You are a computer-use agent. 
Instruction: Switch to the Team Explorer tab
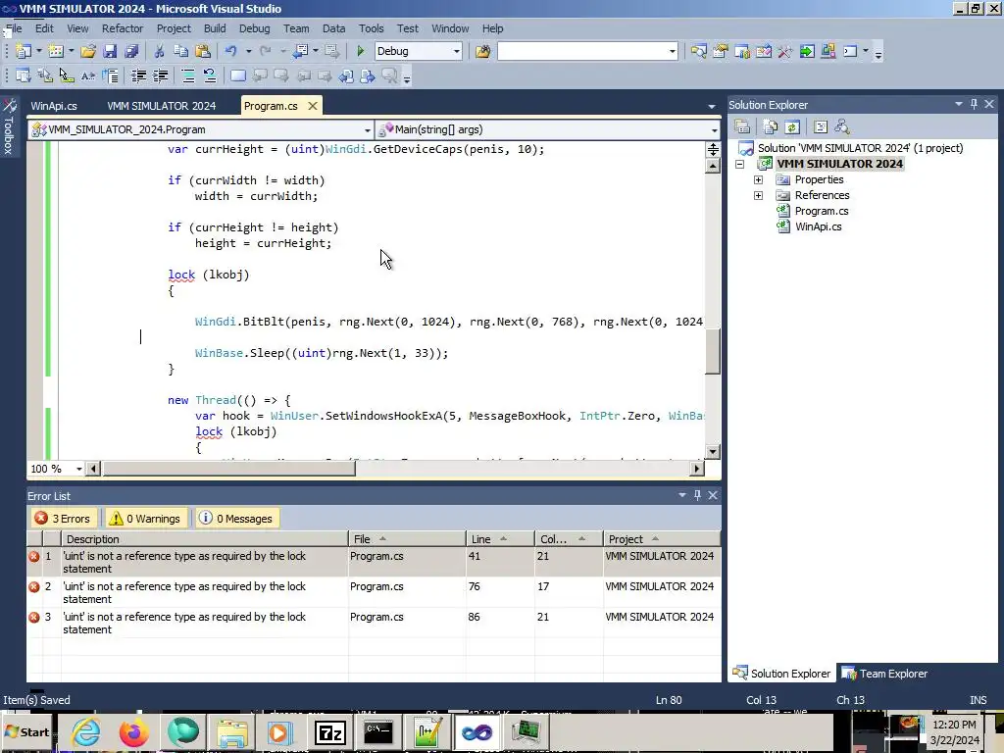coord(885,674)
